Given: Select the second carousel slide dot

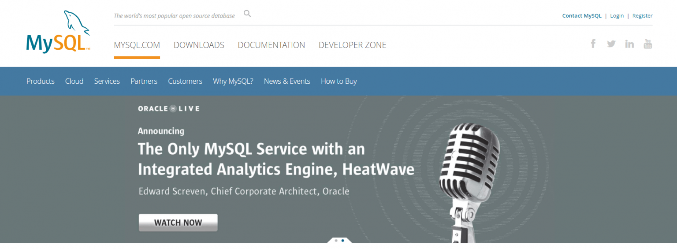Looking at the screenshot, I should [343, 241].
